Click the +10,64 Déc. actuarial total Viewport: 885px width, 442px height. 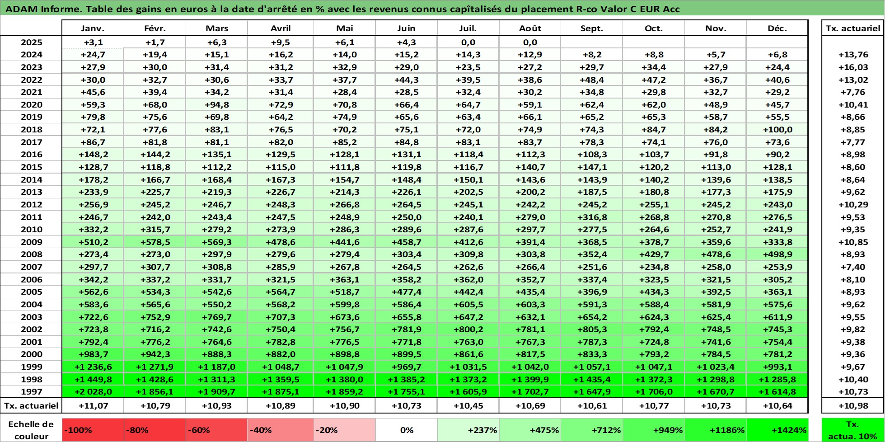[x=777, y=406]
